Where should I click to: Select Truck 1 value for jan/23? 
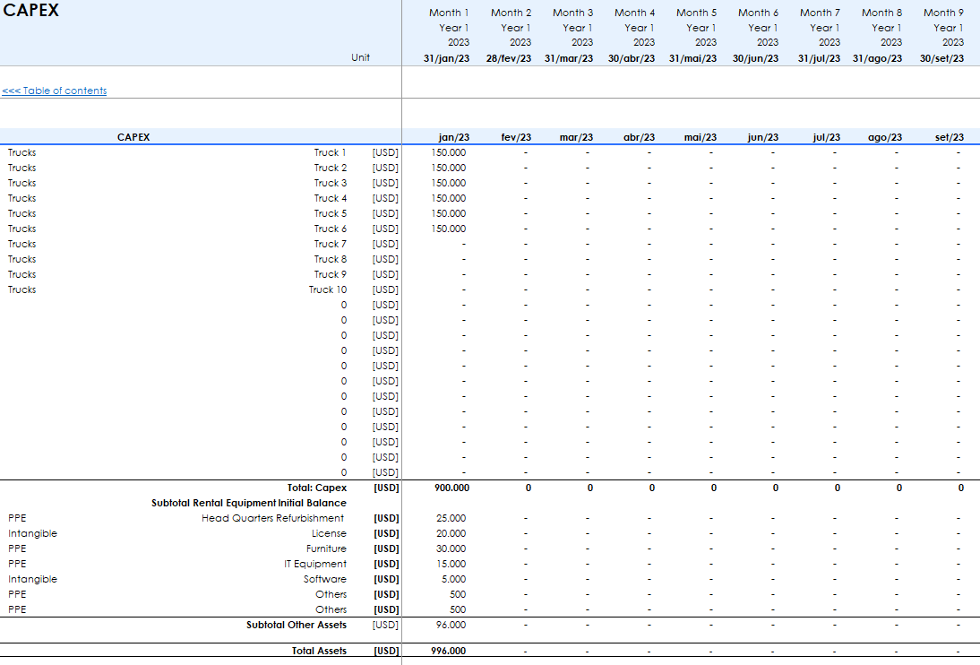449,152
